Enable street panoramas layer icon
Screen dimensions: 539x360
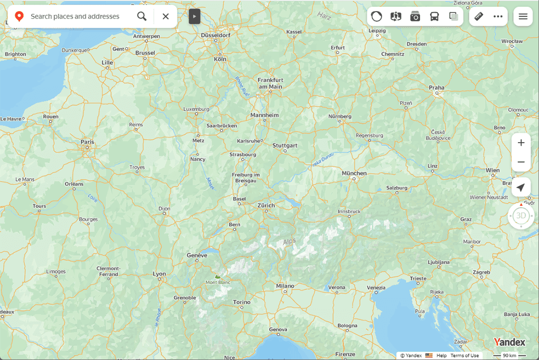(x=396, y=16)
